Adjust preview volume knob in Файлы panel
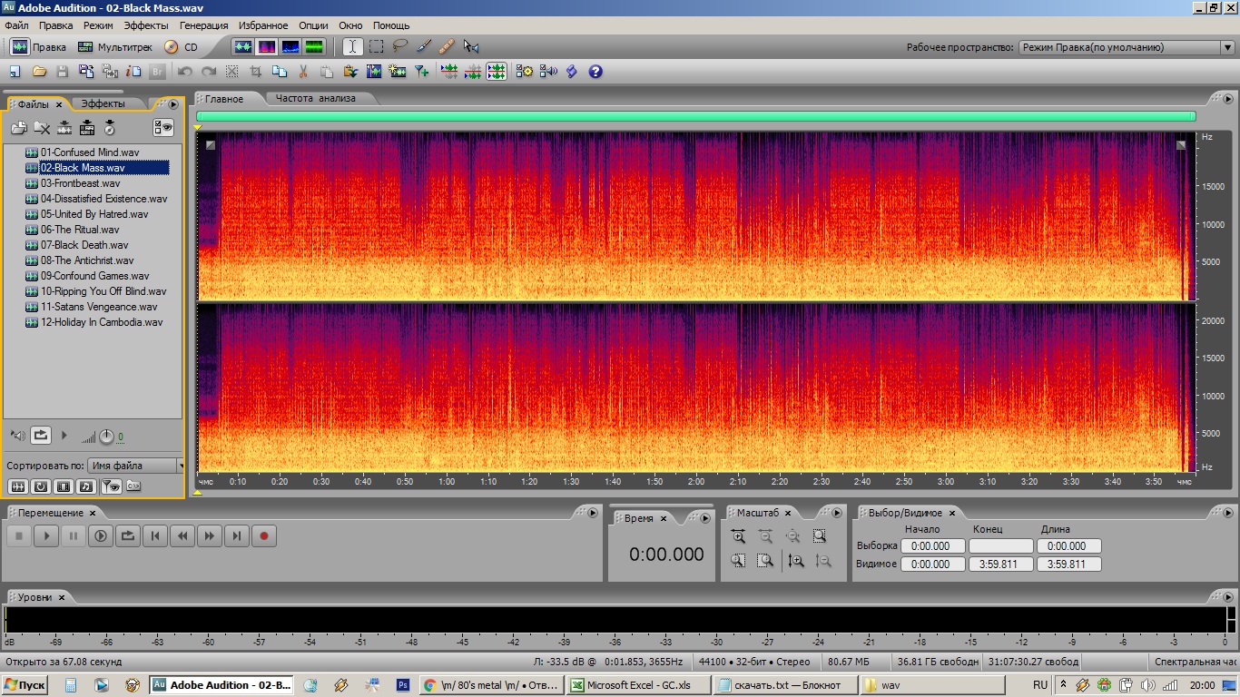1240x697 pixels. click(106, 437)
